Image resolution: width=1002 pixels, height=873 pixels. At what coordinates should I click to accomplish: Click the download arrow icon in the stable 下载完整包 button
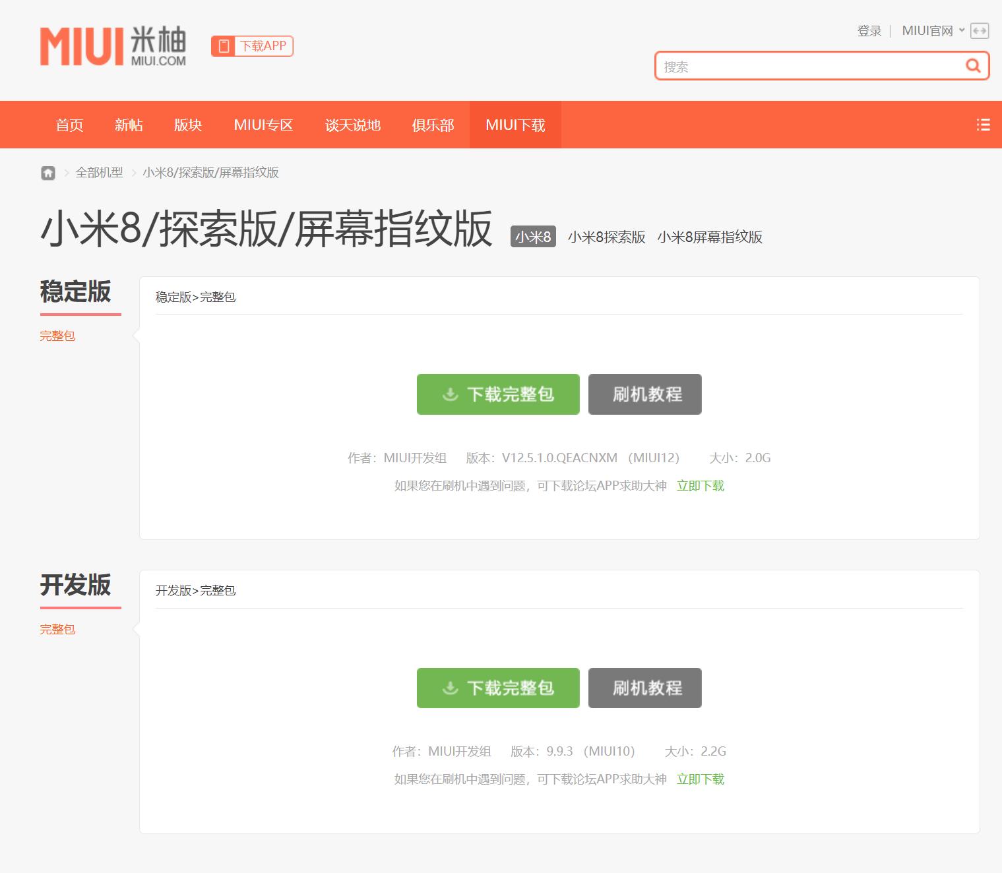(x=449, y=394)
